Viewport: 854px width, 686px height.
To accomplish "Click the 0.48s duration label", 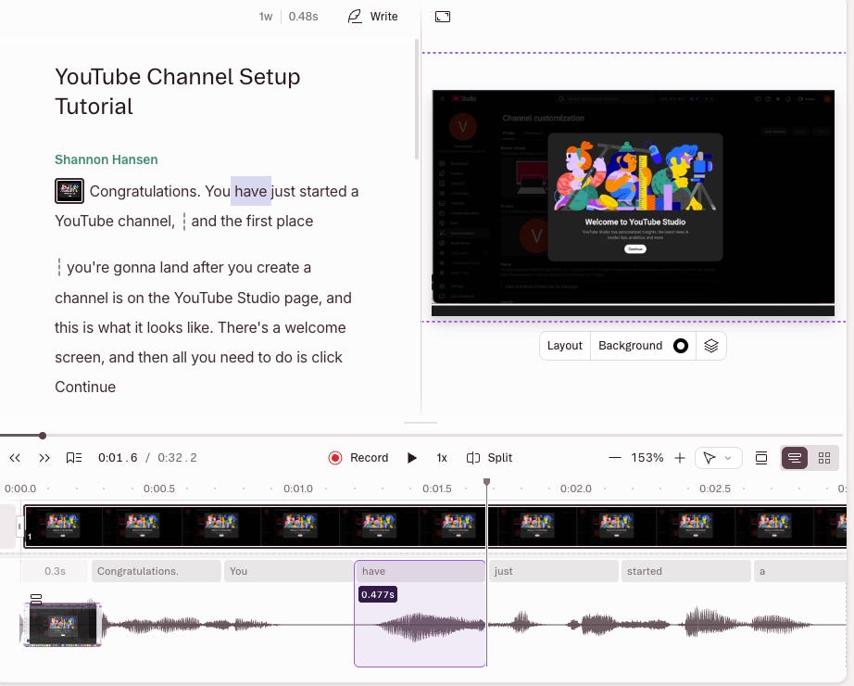I will [304, 17].
